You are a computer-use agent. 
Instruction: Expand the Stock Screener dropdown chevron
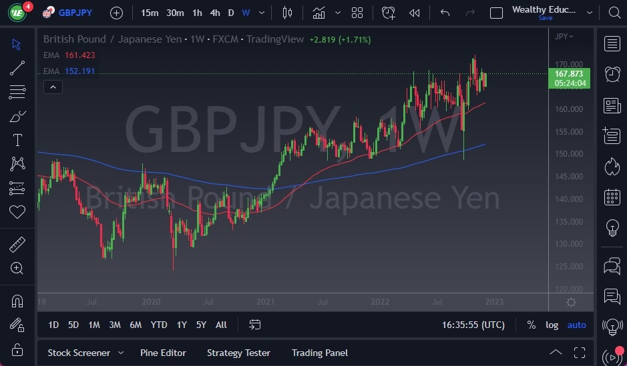(121, 353)
